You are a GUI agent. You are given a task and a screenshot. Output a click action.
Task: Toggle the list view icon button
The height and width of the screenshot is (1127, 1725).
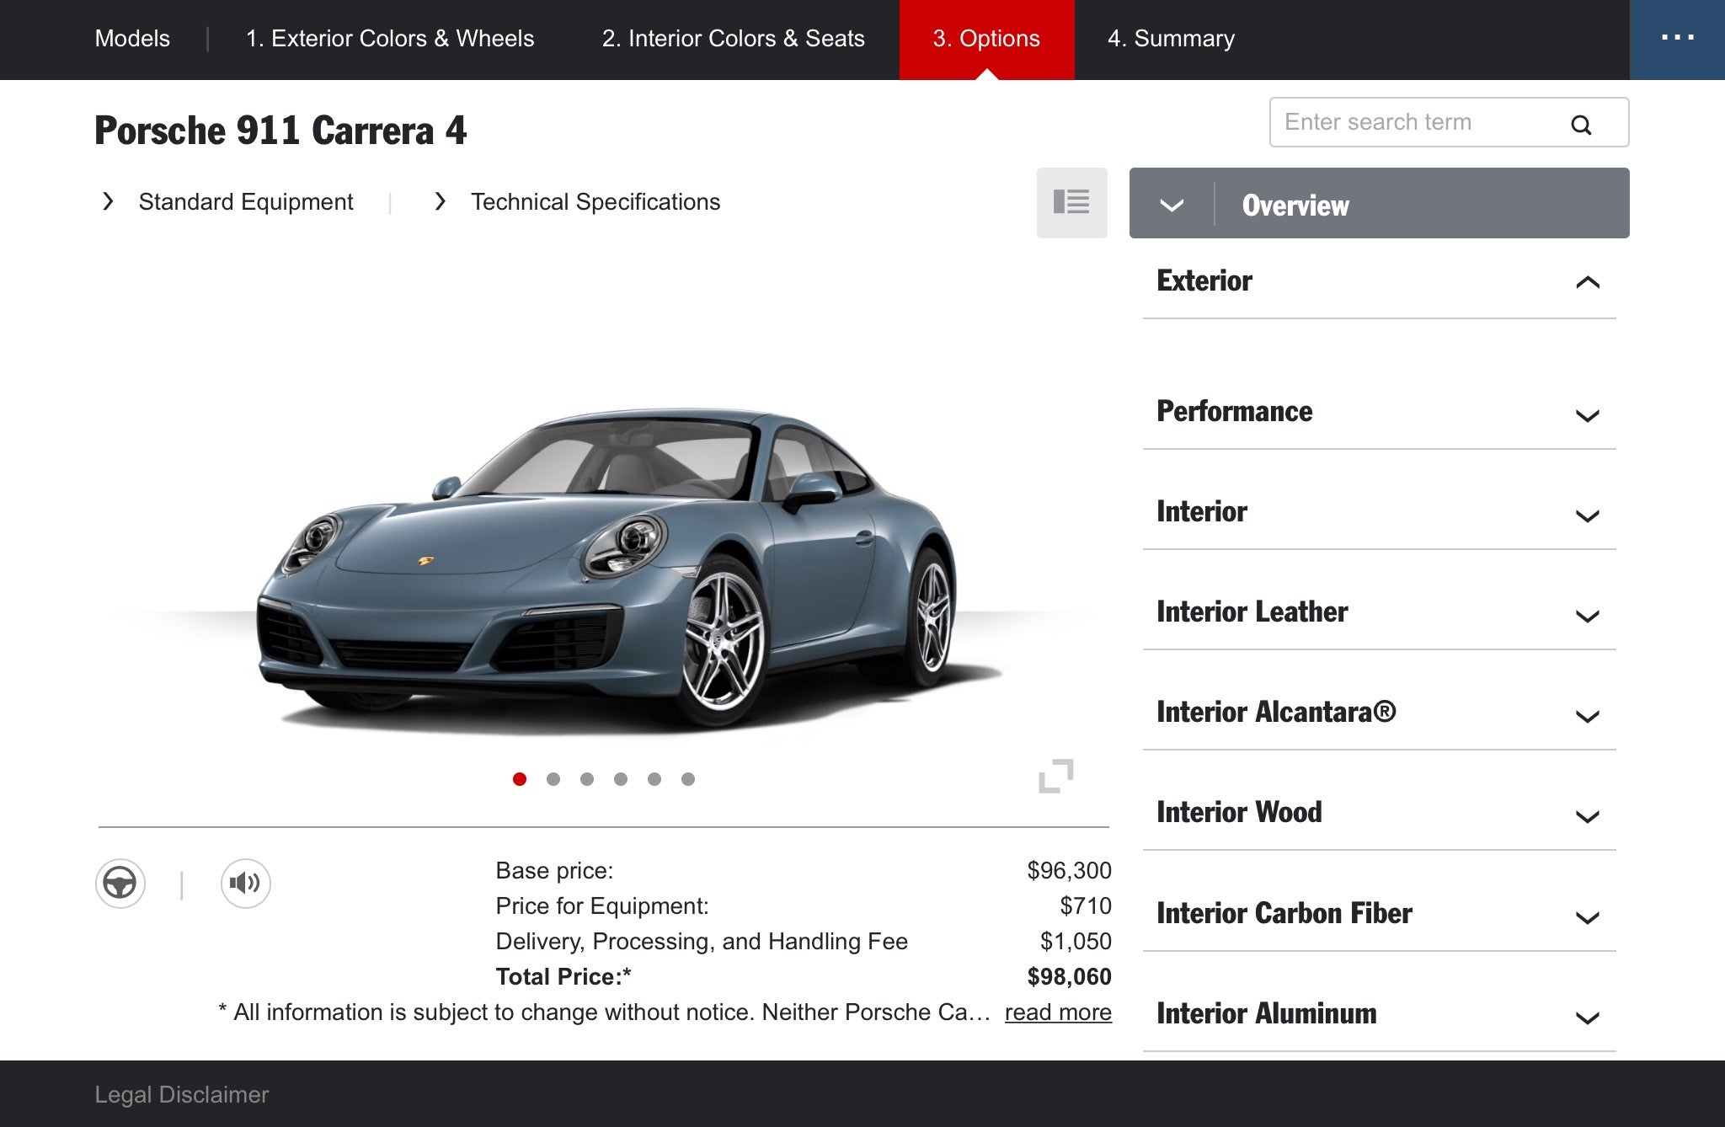coord(1071,202)
